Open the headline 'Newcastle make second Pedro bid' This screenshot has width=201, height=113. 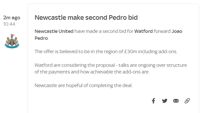click(x=86, y=17)
